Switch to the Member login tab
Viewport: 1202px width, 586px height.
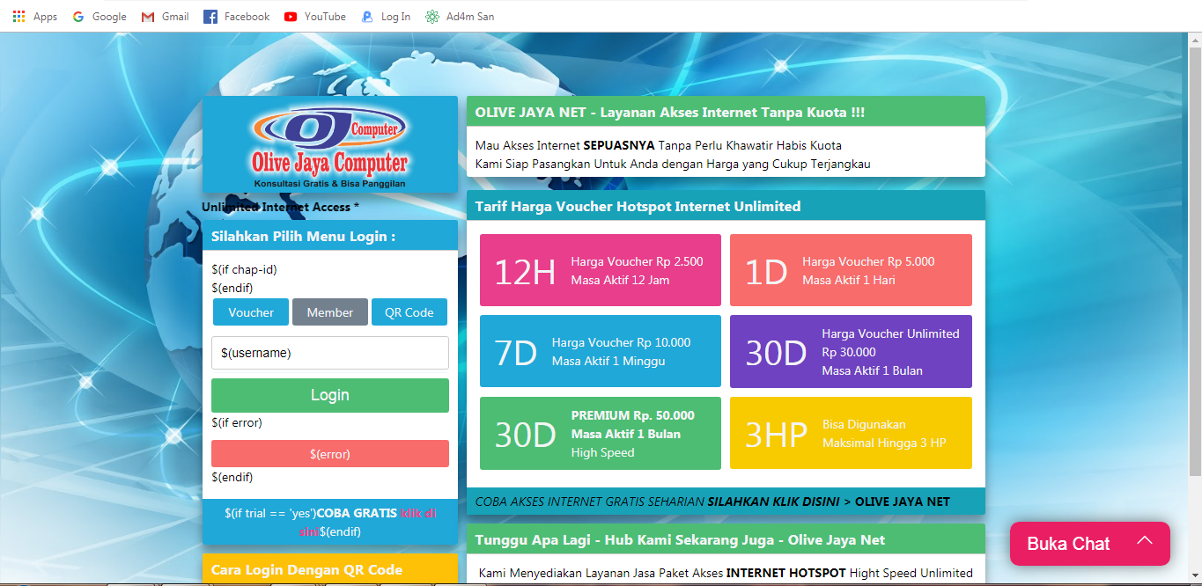tap(330, 312)
